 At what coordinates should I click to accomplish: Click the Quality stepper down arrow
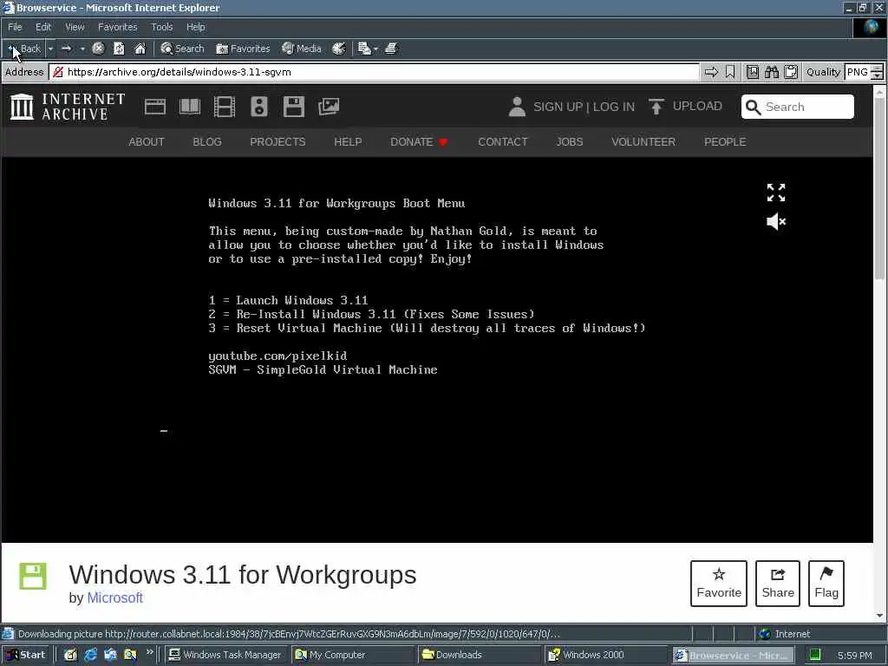878,76
